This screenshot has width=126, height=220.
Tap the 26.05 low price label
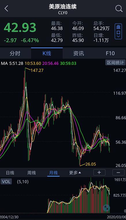[x=91, y=164]
